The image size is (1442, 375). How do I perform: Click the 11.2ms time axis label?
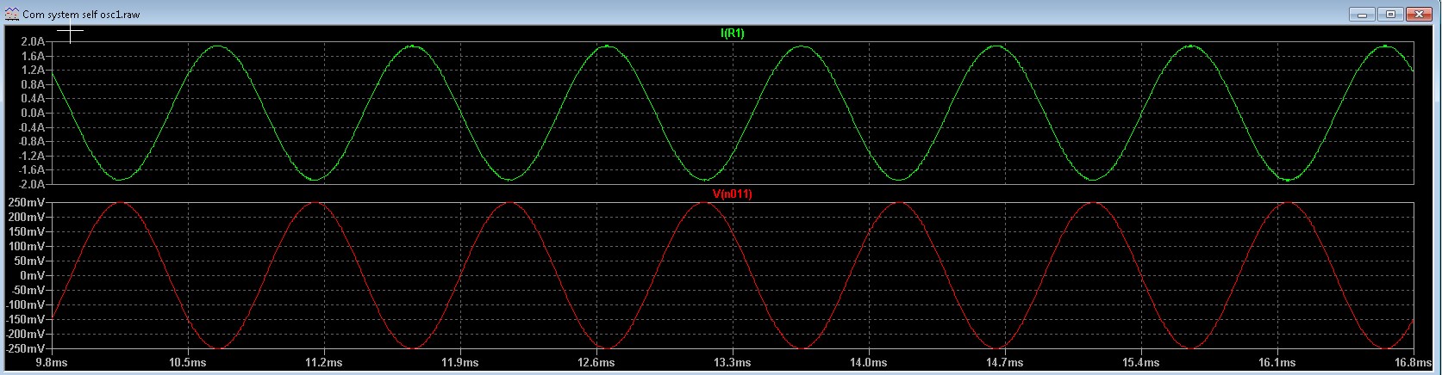pos(323,363)
